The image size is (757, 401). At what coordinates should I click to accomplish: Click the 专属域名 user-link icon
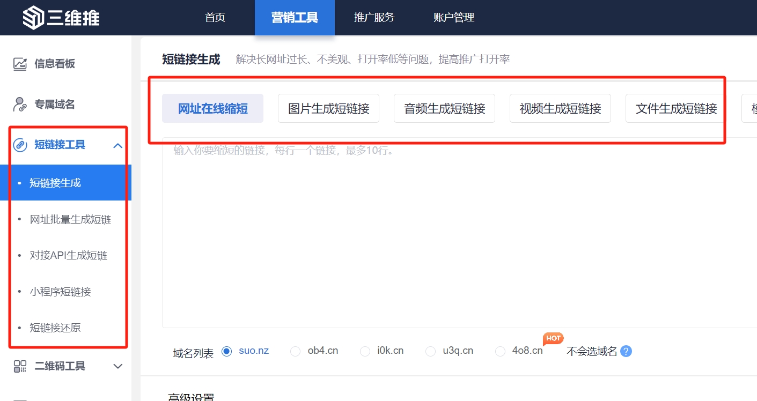tap(20, 105)
